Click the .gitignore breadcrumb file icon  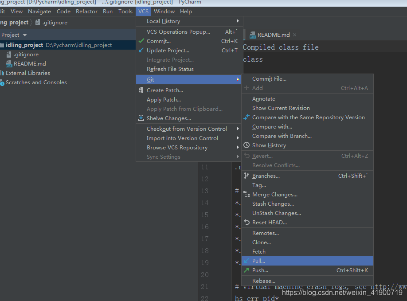tap(38, 22)
